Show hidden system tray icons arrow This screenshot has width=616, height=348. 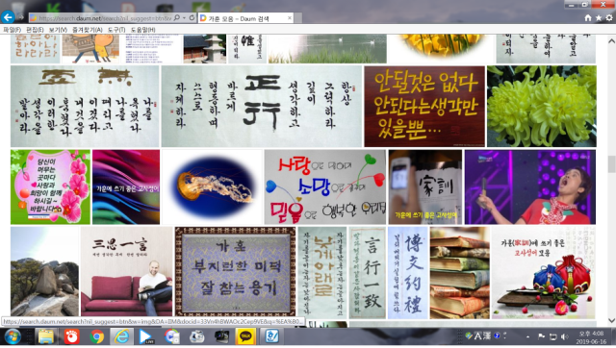pos(527,336)
